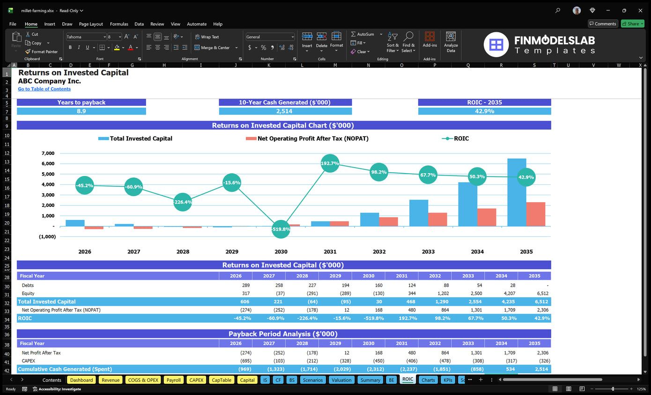Expand the Find & Select dropdown
Viewport: 651px width, 395px height.
pos(408,42)
